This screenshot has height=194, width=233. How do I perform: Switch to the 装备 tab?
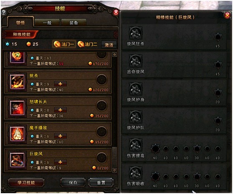74,23
